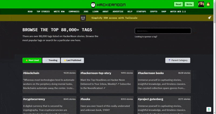Switch to the Last Published filter tab
216x114 pixels.
pos(72,60)
